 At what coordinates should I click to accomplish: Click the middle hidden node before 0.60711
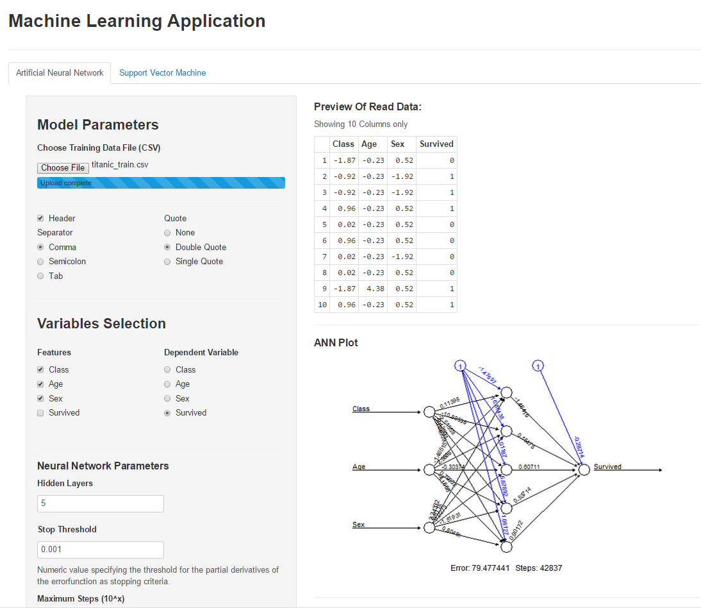pyautogui.click(x=506, y=469)
